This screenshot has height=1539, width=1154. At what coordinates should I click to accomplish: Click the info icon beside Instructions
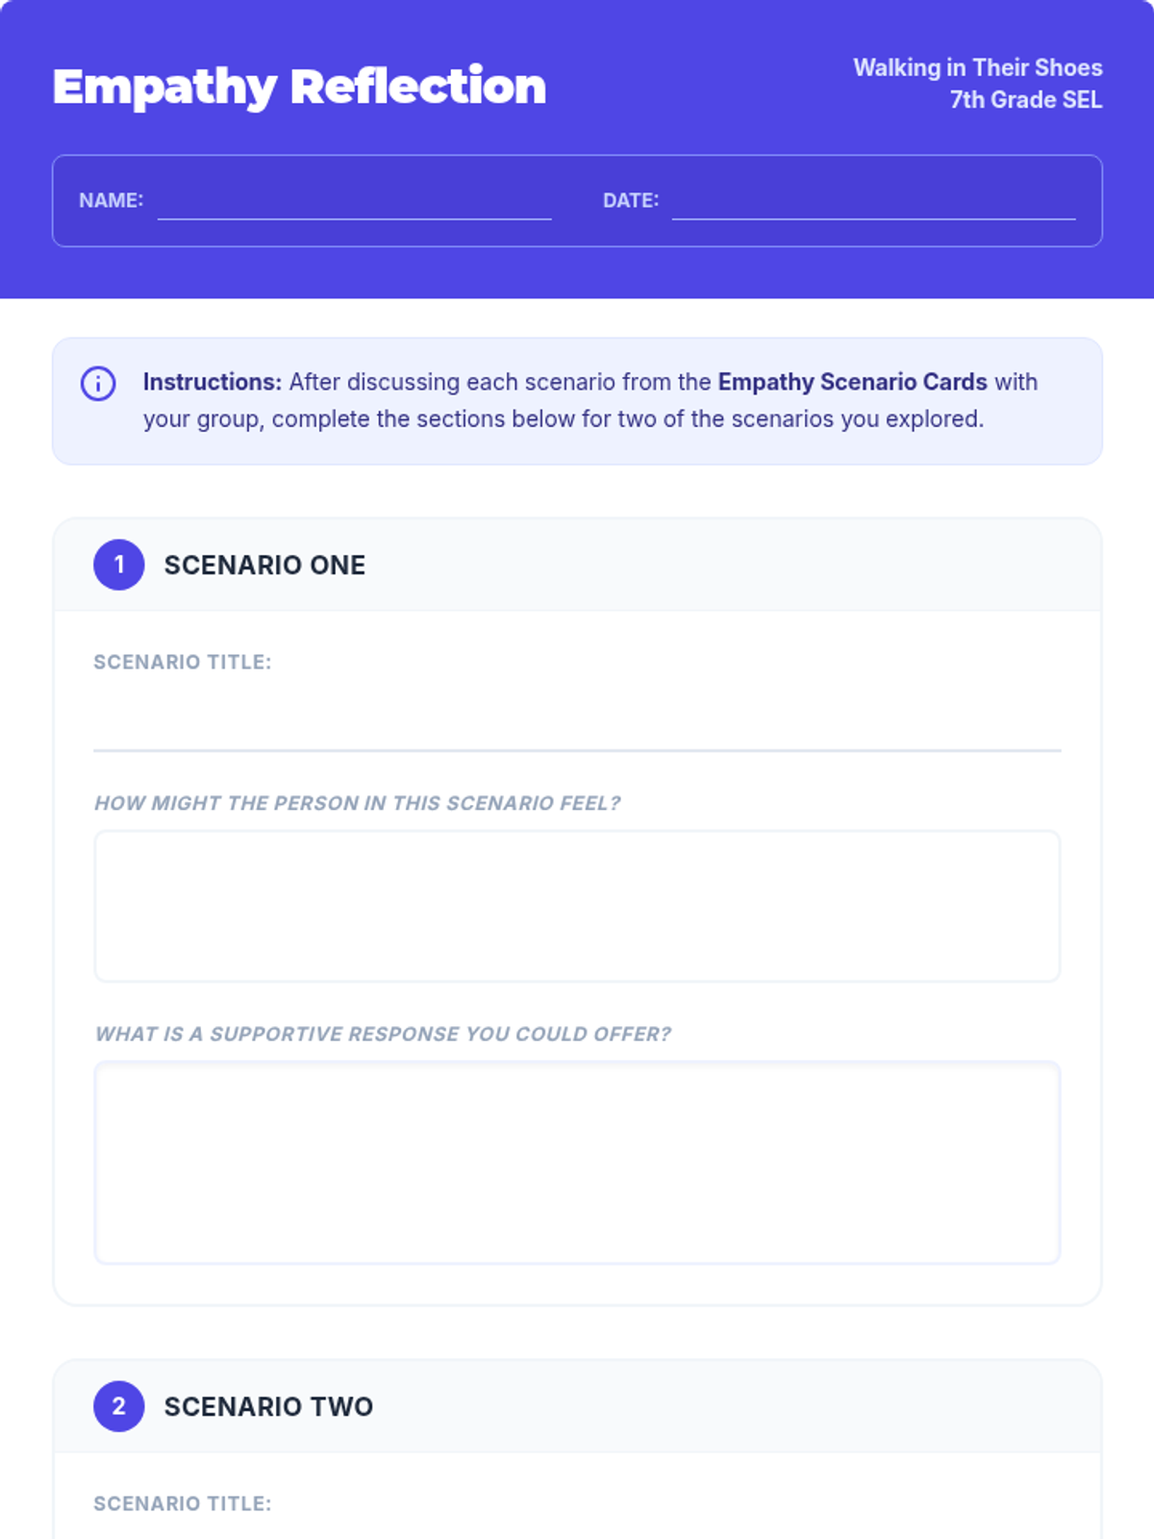(98, 384)
